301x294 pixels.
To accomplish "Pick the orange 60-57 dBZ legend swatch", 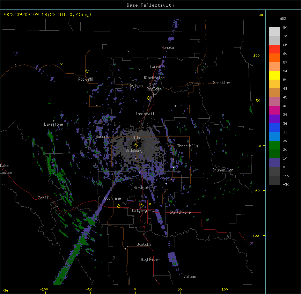I will click(274, 58).
